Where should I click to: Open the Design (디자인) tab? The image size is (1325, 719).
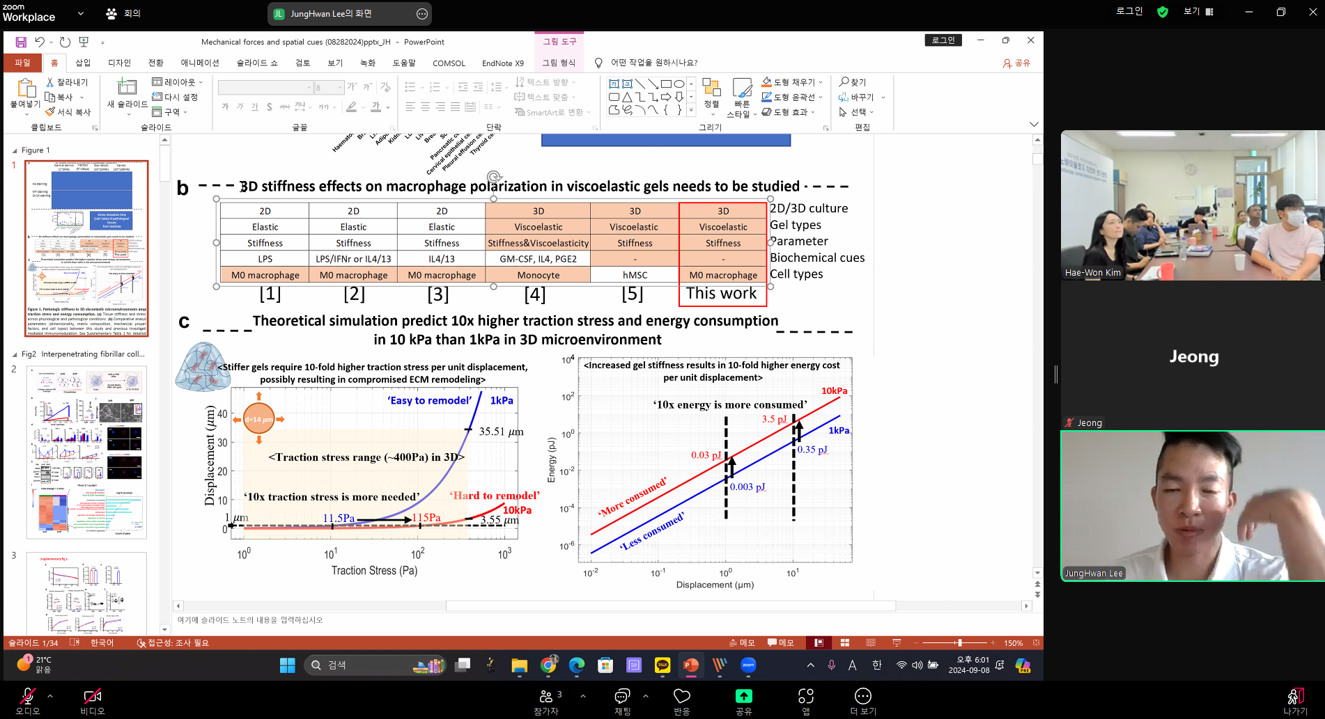point(119,63)
